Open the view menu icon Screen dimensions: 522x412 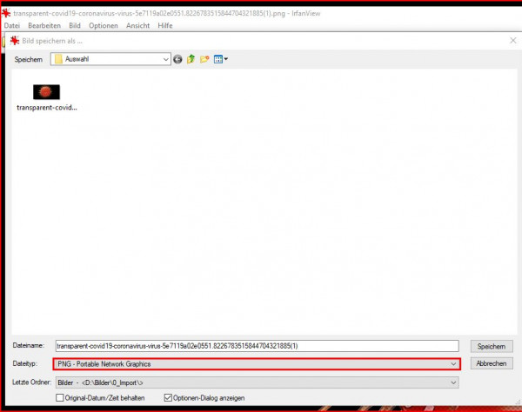point(220,59)
